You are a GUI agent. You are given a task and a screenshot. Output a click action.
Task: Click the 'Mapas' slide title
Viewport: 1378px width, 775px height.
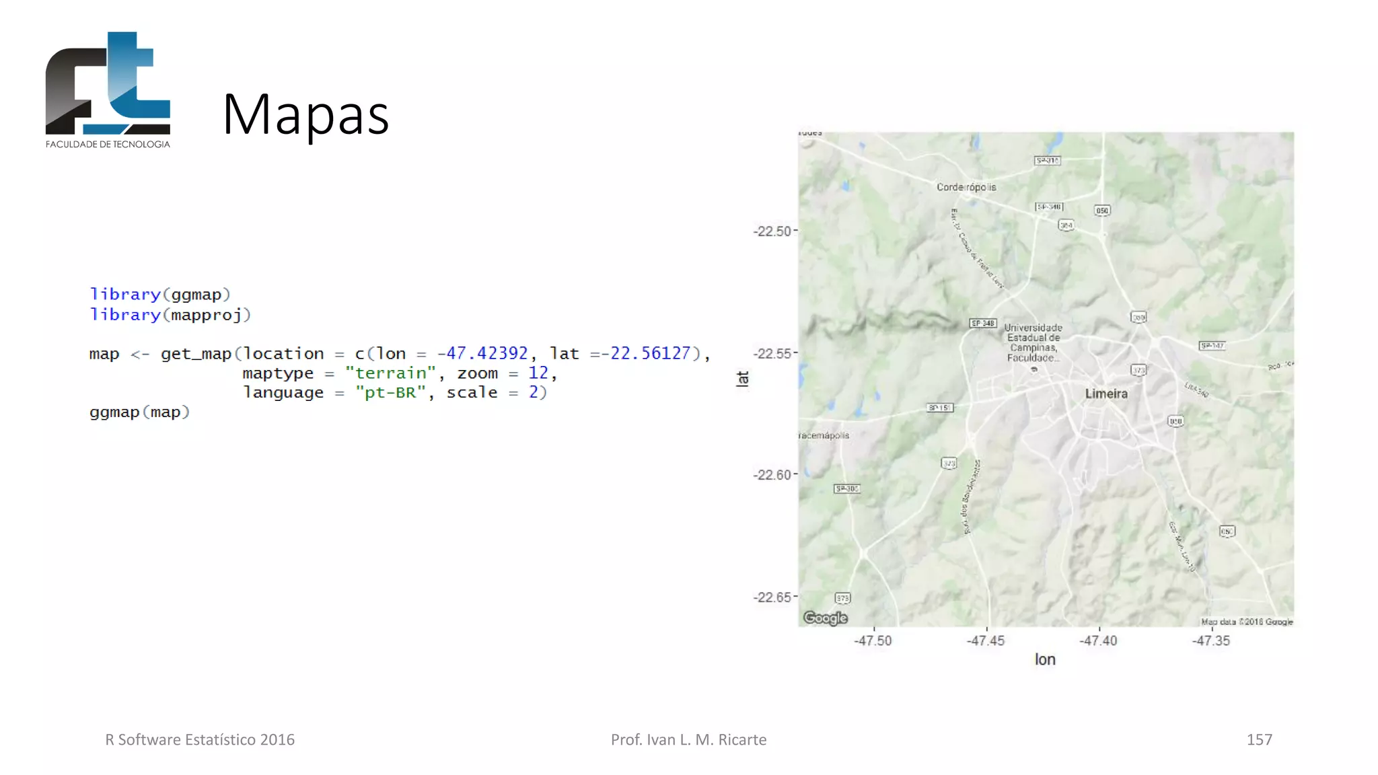(305, 115)
